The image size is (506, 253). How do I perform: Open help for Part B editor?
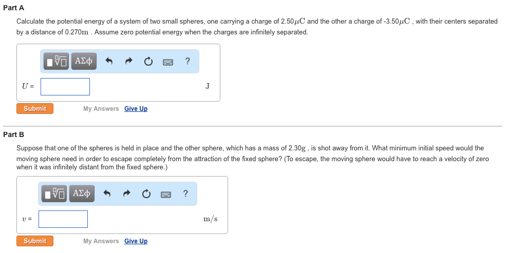[x=185, y=193]
